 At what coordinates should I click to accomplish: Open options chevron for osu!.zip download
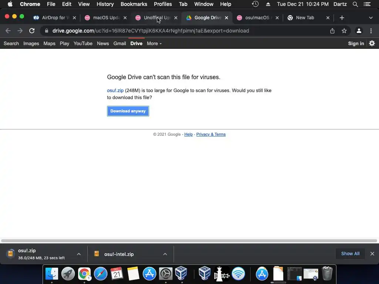click(x=79, y=254)
